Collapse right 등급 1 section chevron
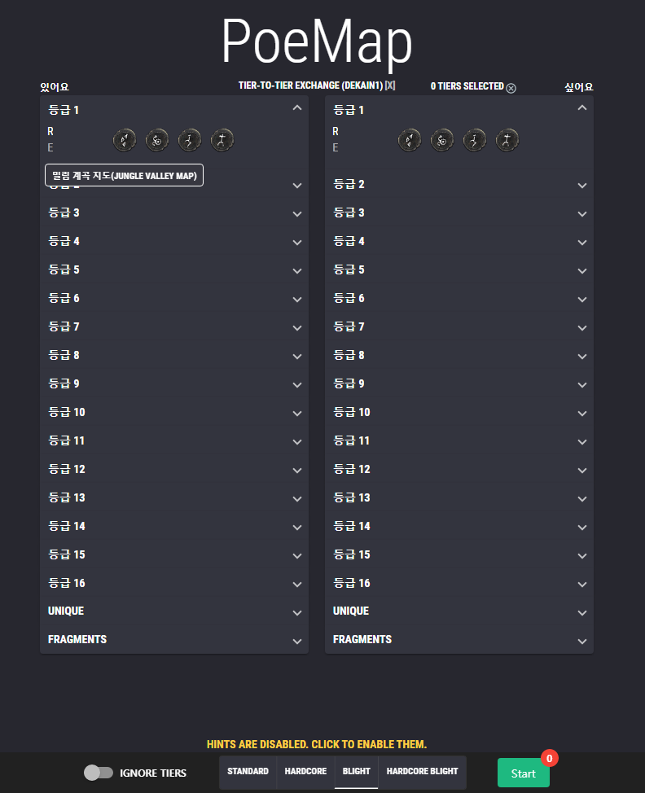Viewport: 645px width, 793px height. click(582, 107)
